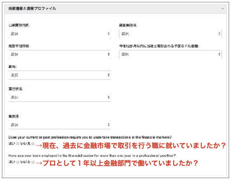Click the stepper arrows on 教育 select
The height and width of the screenshot is (180, 231).
(x=109, y=75)
